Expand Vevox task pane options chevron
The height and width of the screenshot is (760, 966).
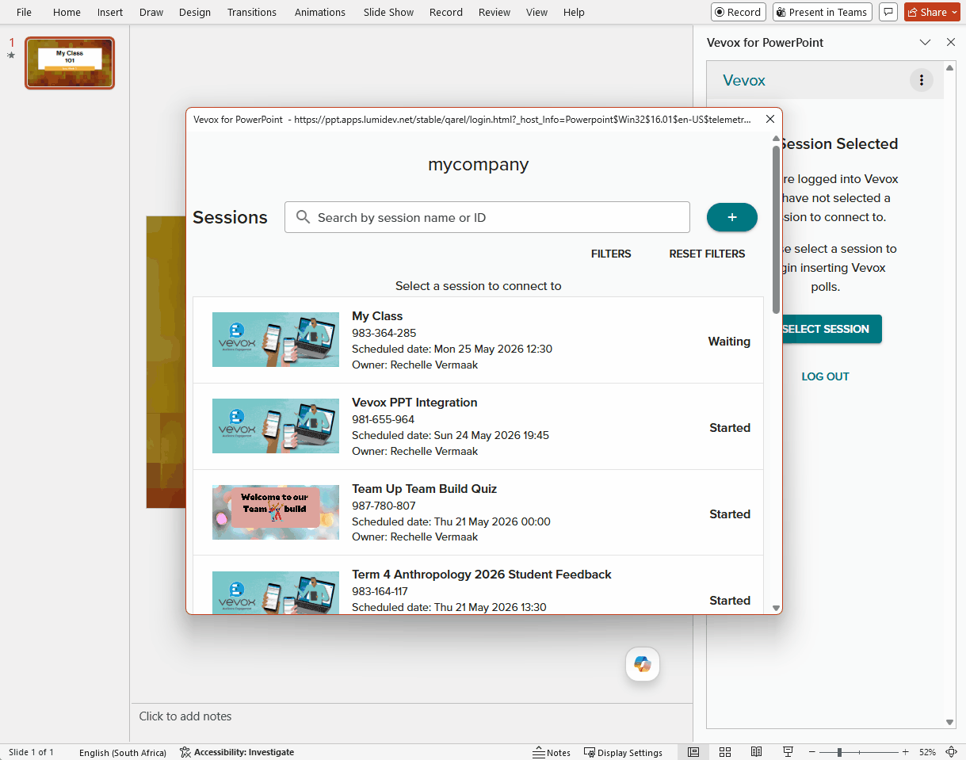tap(925, 43)
